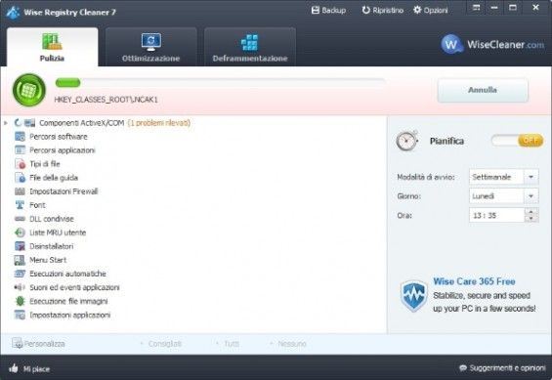Click the Suoni ed eventi applicazioni icon
552x380 pixels.
tap(20, 287)
